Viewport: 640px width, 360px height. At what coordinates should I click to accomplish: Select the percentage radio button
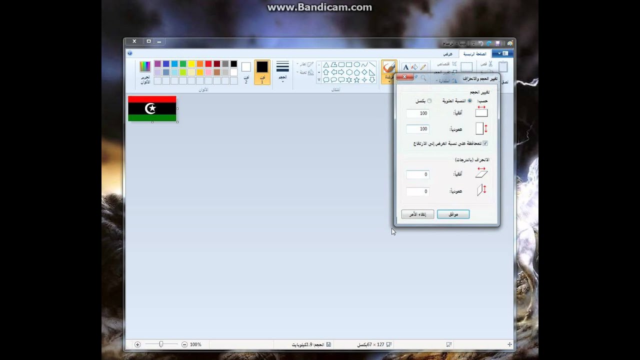tap(469, 101)
